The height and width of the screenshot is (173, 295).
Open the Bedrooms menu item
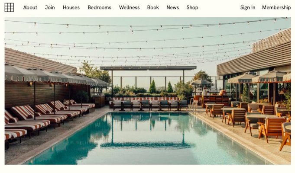[x=99, y=7]
